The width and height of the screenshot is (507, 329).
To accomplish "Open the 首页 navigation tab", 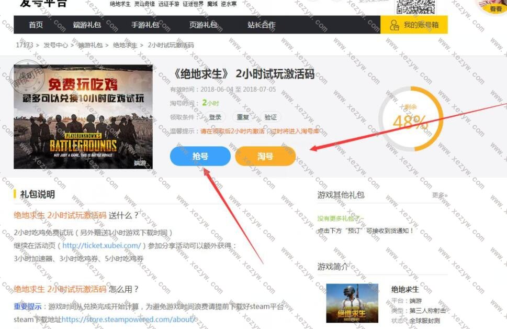I will [x=36, y=25].
